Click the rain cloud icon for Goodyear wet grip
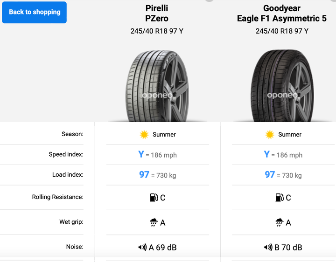 (279, 223)
